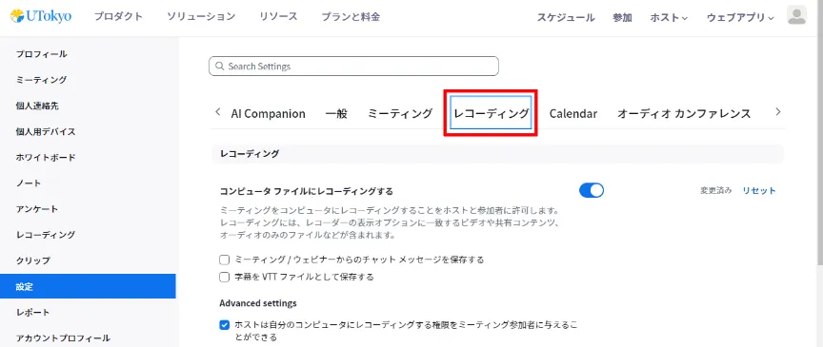Toggle off コンピュータ ファイルにレコーディングする switch
823x347 pixels.
592,190
